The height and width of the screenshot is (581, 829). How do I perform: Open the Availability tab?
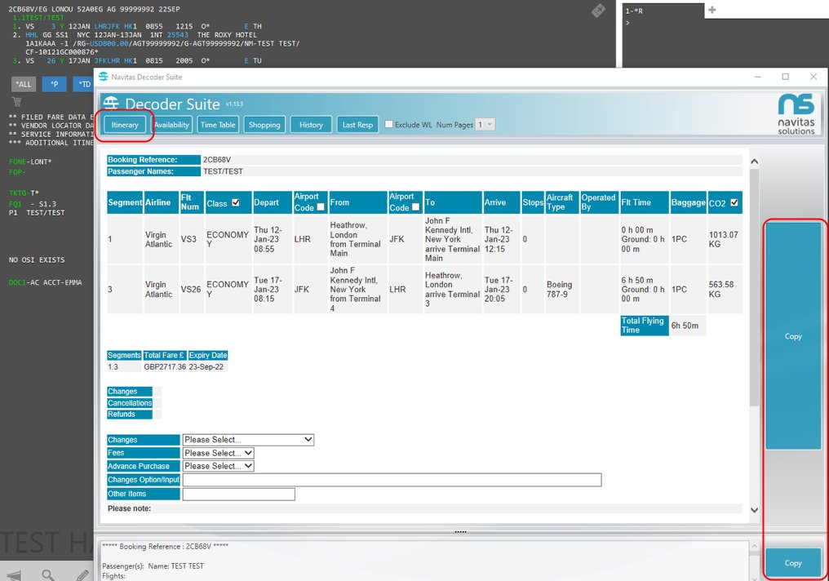coord(172,125)
